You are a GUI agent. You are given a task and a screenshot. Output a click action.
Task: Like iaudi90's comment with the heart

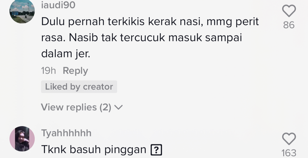click(x=289, y=11)
